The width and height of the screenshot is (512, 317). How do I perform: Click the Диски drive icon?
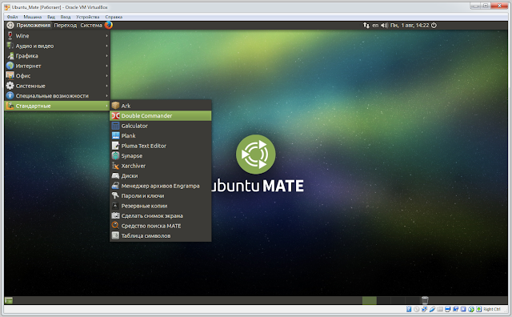click(115, 176)
